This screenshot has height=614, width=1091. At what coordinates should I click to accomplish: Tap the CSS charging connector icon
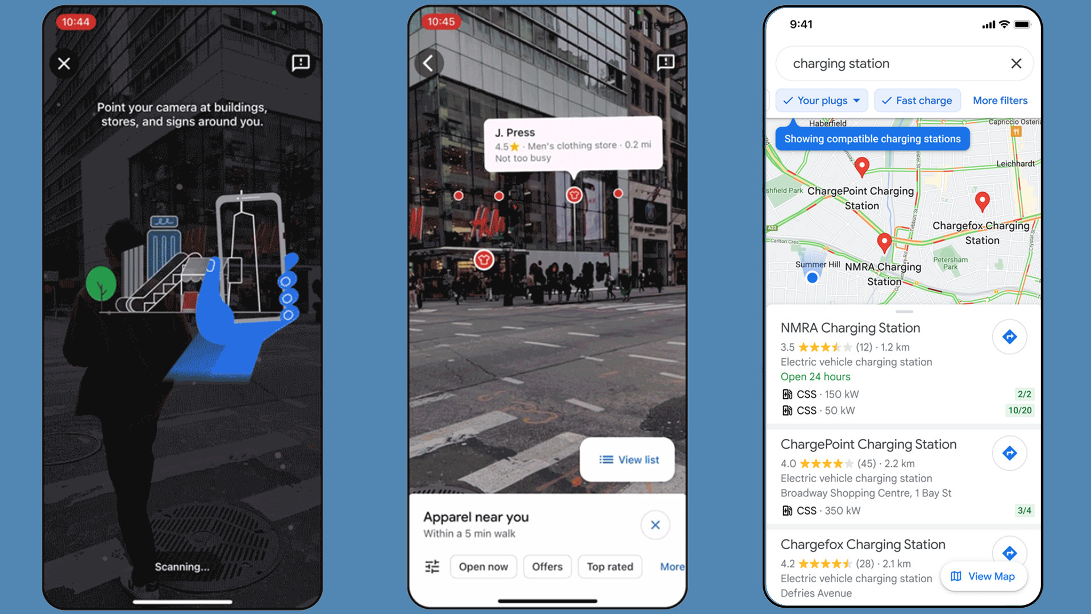[x=785, y=393]
